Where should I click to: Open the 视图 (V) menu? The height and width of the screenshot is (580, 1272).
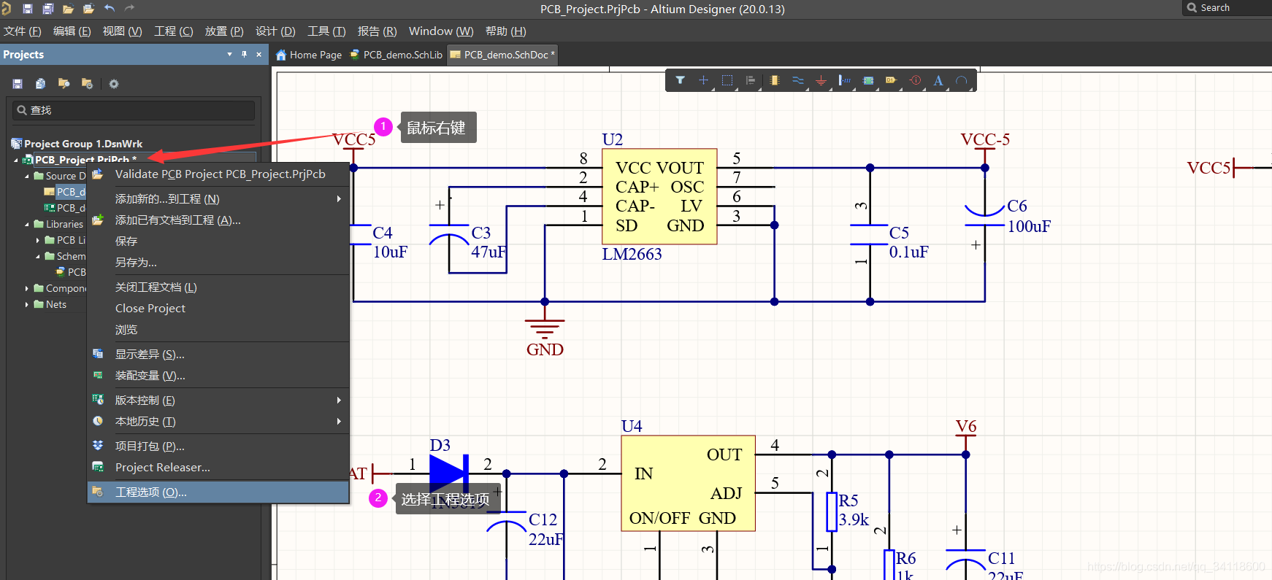pos(123,31)
